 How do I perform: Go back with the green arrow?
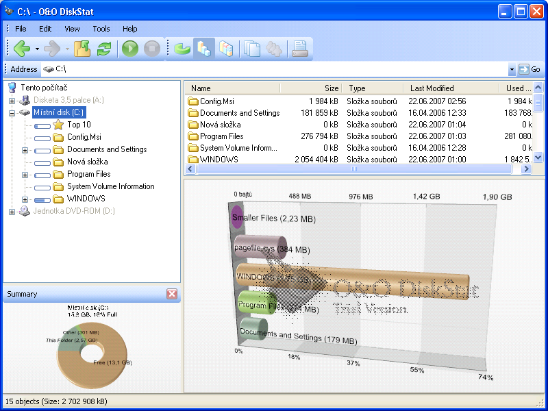[x=22, y=49]
